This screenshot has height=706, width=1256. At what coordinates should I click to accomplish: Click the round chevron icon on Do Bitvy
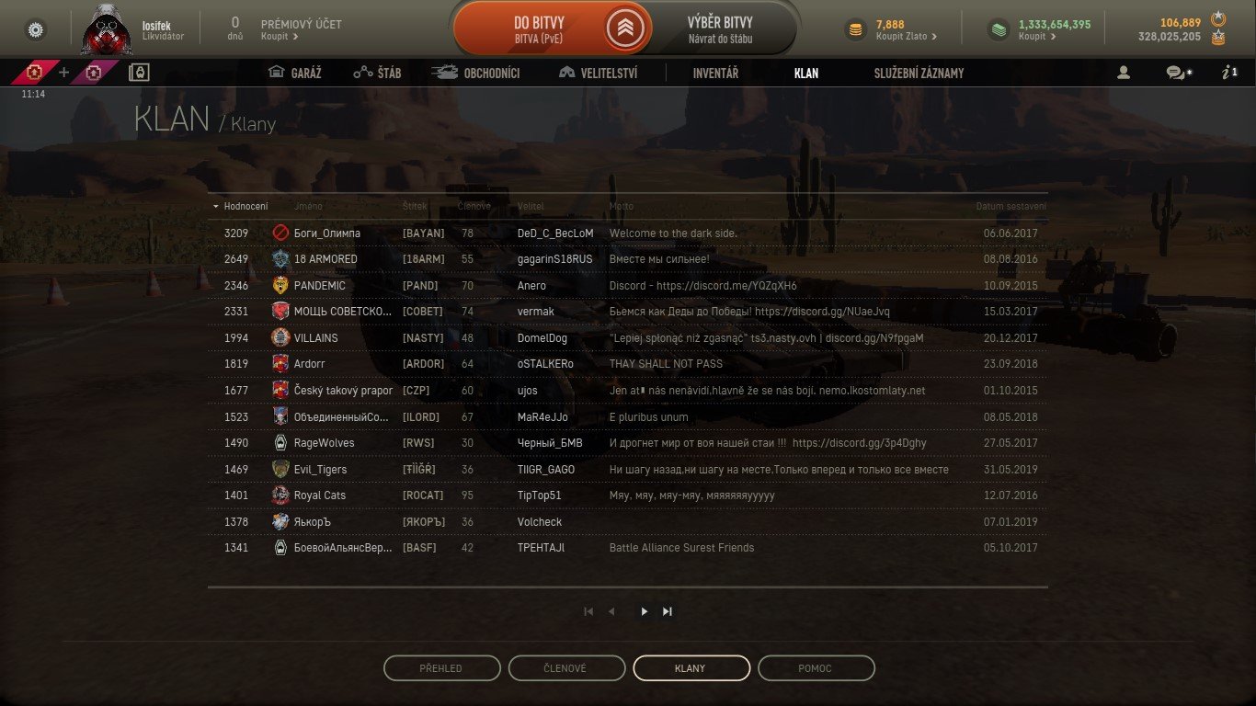(x=625, y=29)
